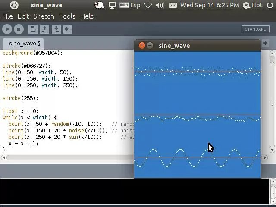Export the application with the right-arrow icon
The image size is (276, 207).
coord(68,29)
